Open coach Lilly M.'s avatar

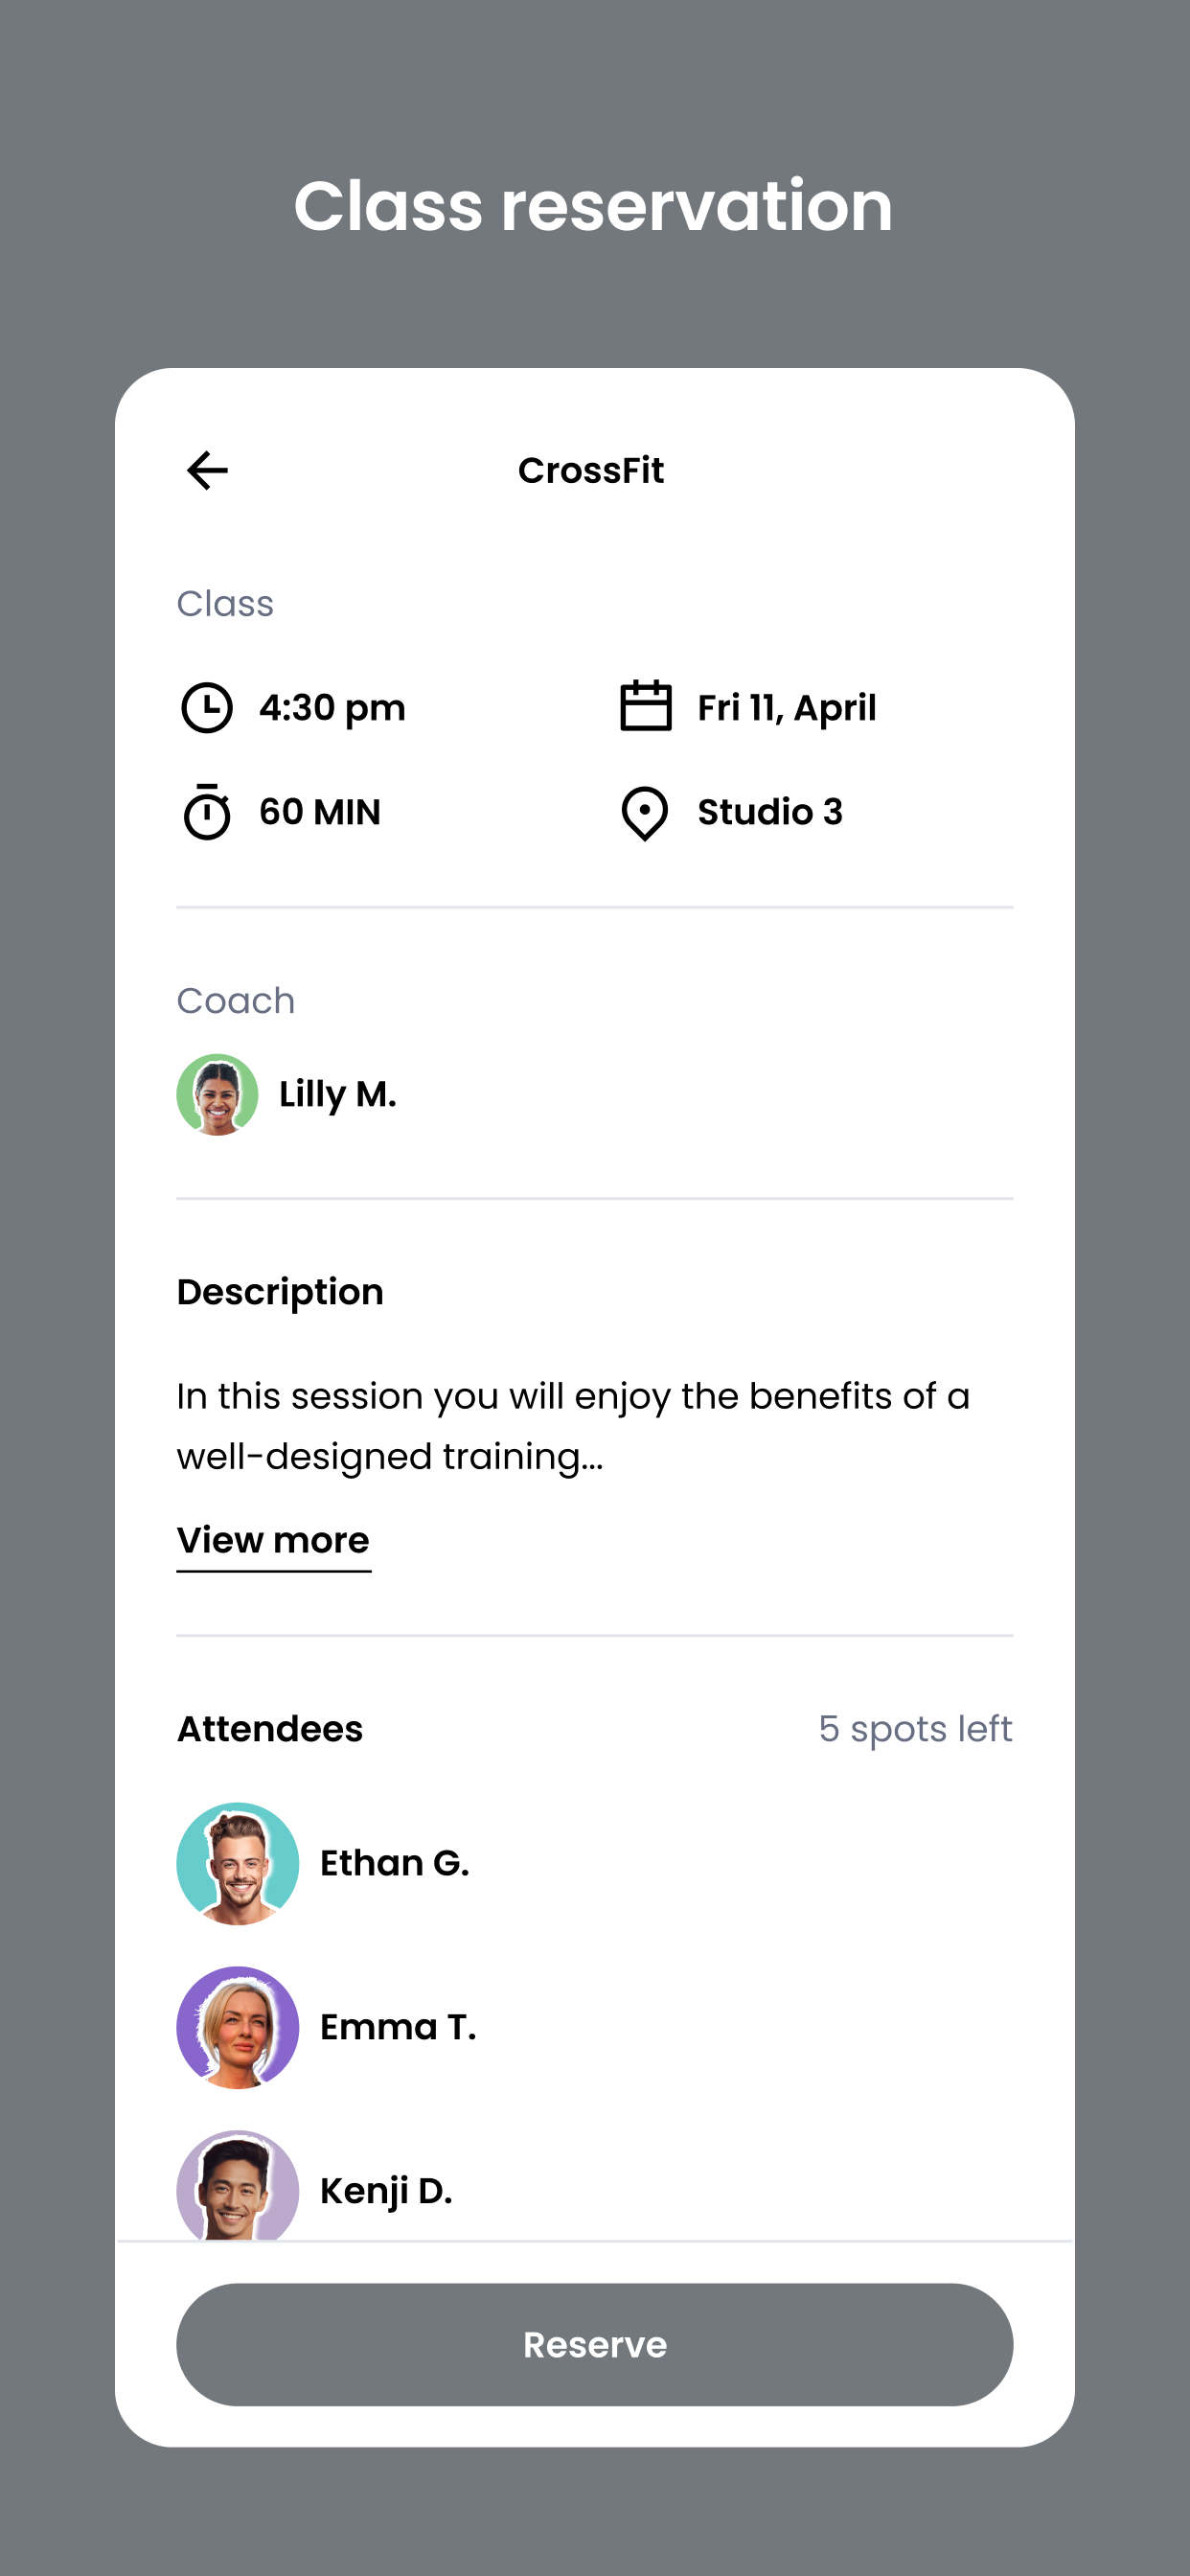point(217,1094)
